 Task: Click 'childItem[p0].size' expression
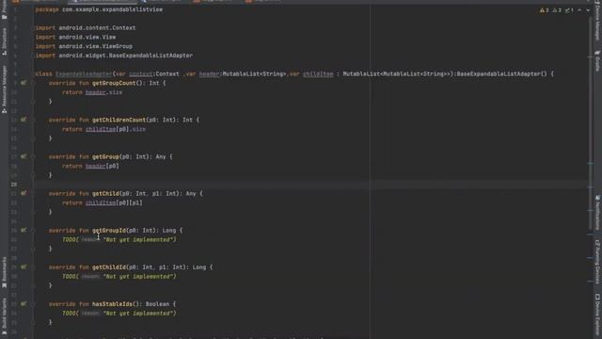coord(116,129)
